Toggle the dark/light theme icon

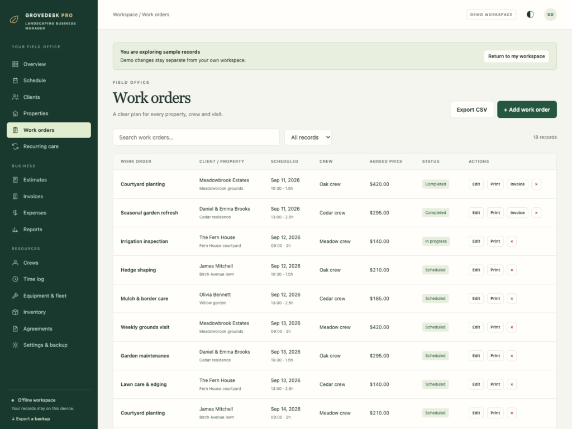(530, 15)
